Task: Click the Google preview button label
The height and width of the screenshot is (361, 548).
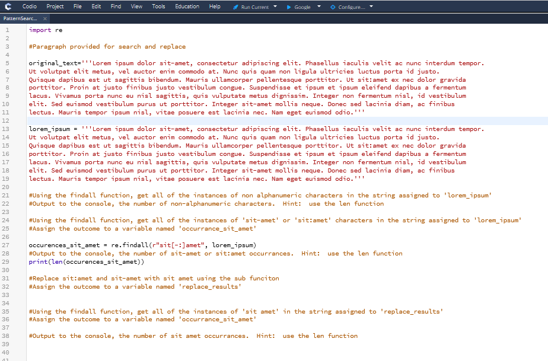Action: click(302, 7)
